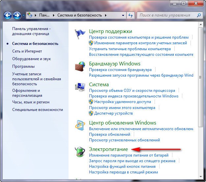Click shield icon beside Настройка удаленного доступа
206x182 pixels.
(91, 102)
